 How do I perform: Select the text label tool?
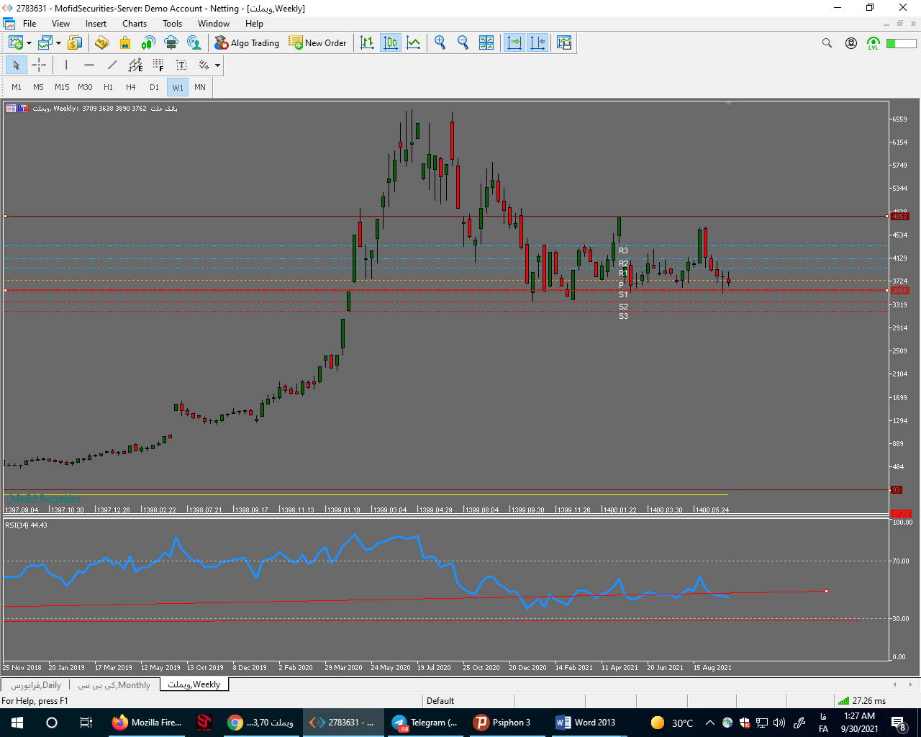(181, 65)
